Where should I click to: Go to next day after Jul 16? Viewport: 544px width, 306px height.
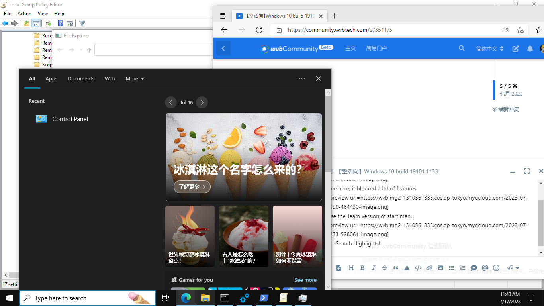tap(202, 102)
